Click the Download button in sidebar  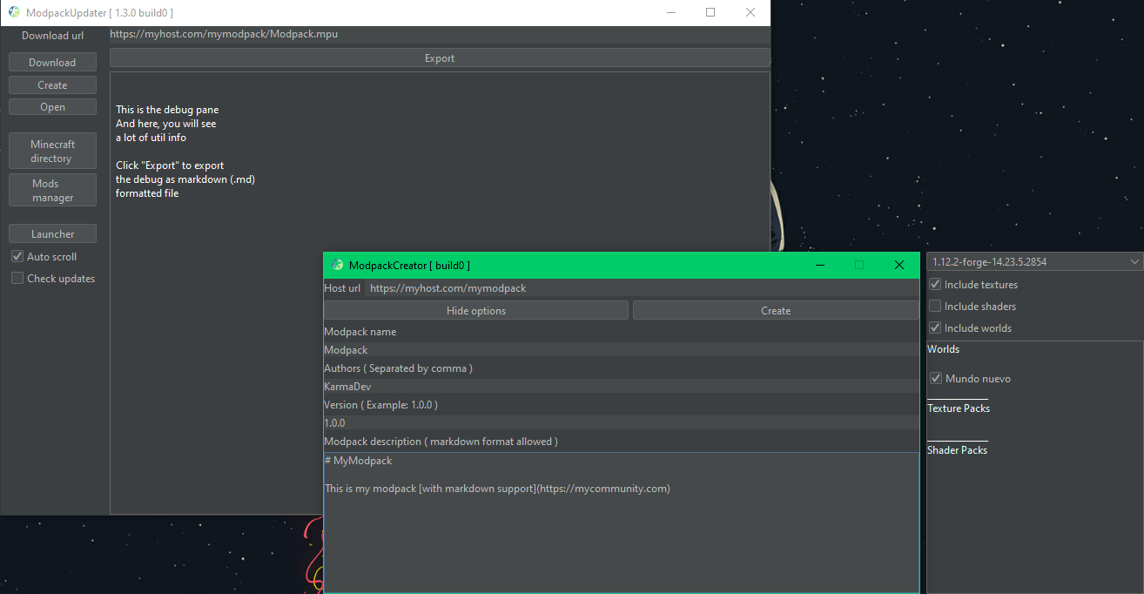pos(52,63)
